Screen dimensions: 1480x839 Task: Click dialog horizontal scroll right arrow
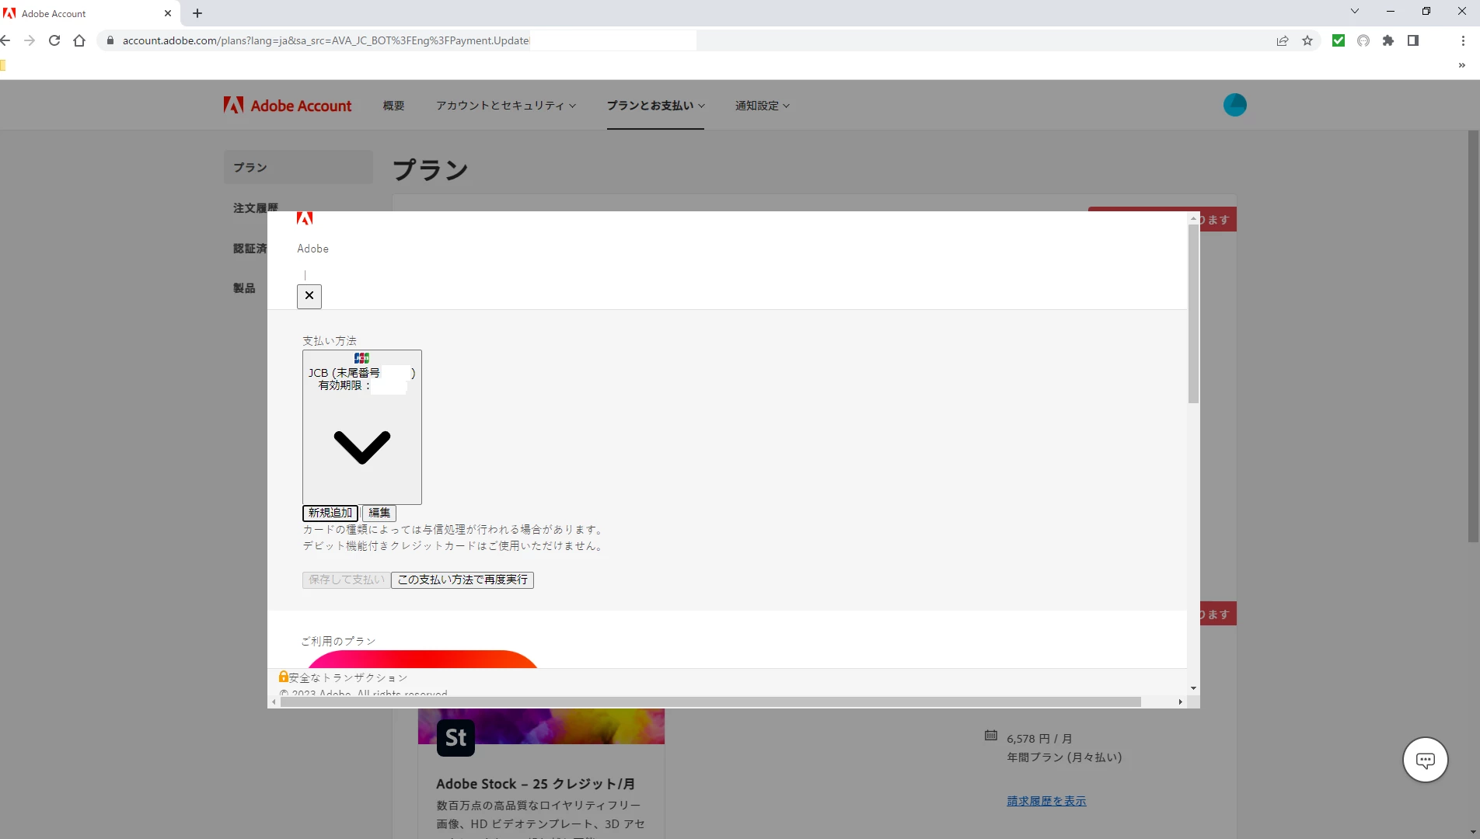[x=1180, y=701]
